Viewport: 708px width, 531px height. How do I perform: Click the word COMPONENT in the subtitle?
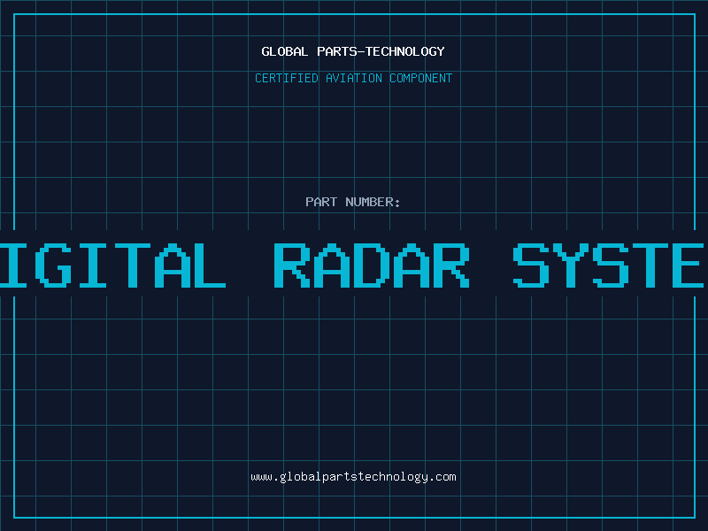(420, 78)
